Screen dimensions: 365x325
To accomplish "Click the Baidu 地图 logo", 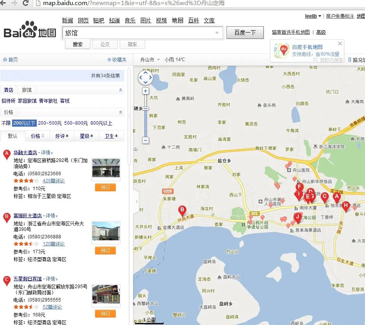I will point(30,31).
